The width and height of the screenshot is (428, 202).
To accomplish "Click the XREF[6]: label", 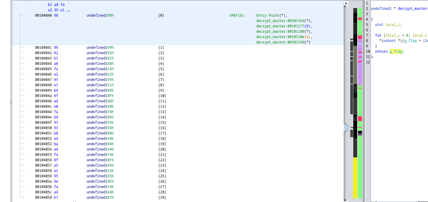I will (238, 15).
